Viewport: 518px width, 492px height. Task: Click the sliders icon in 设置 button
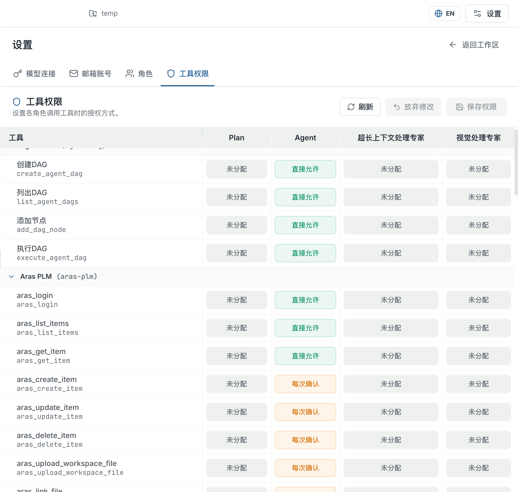point(477,13)
